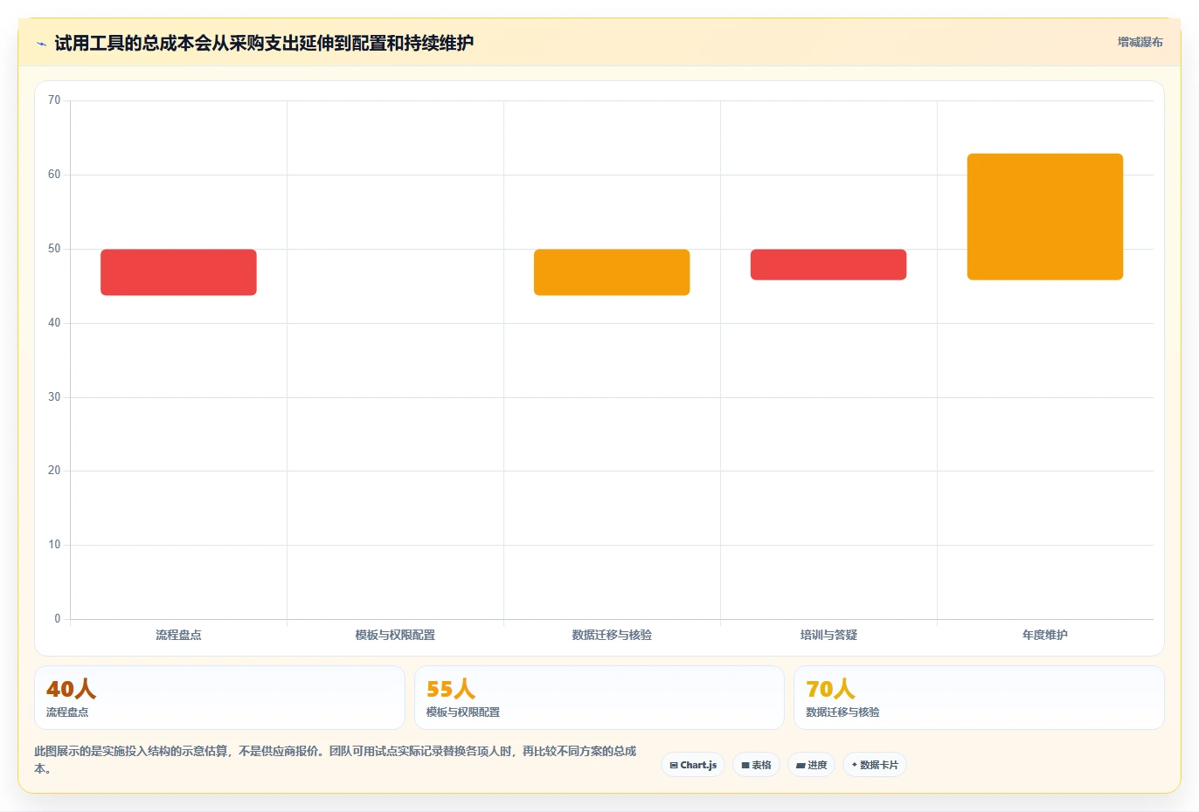Viewport: 1199px width, 812px height.
Task: Click the 培训与答疑 x-axis label
Action: [x=828, y=635]
